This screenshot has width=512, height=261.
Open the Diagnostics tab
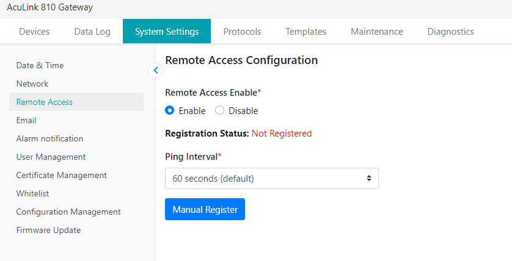click(450, 32)
